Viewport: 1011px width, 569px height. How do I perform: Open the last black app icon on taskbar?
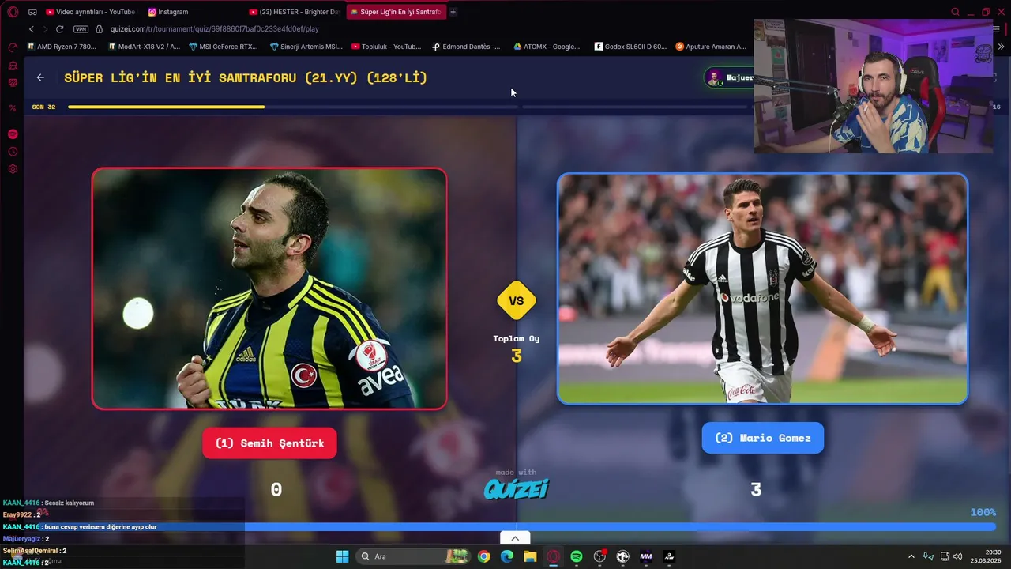pos(669,556)
